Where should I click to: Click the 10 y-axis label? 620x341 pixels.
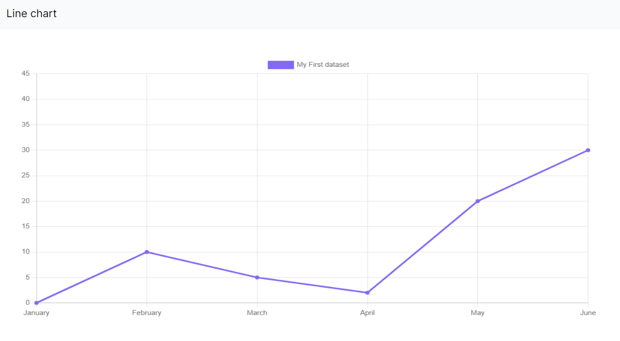(x=26, y=252)
